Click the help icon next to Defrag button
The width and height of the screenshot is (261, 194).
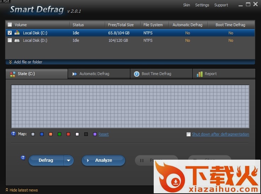point(23,158)
